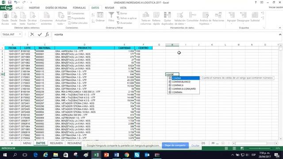The image size is (283, 159).
Task: Click Conexiones button in ribbon
Action: pyautogui.click(x=76, y=13)
